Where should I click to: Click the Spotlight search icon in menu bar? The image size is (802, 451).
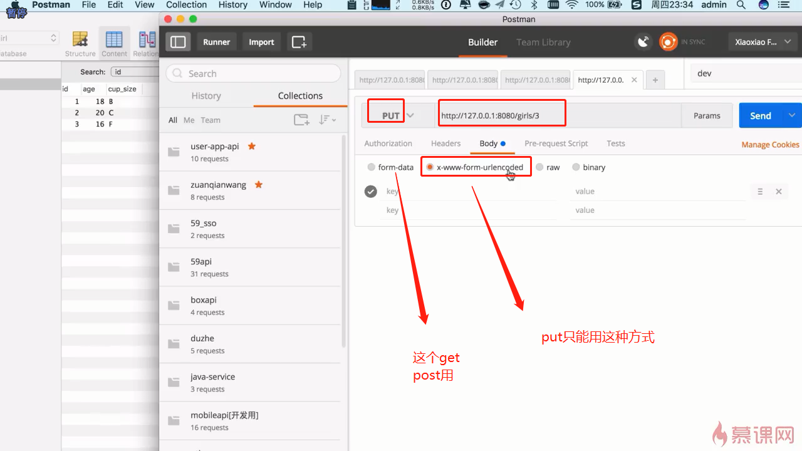click(x=741, y=5)
